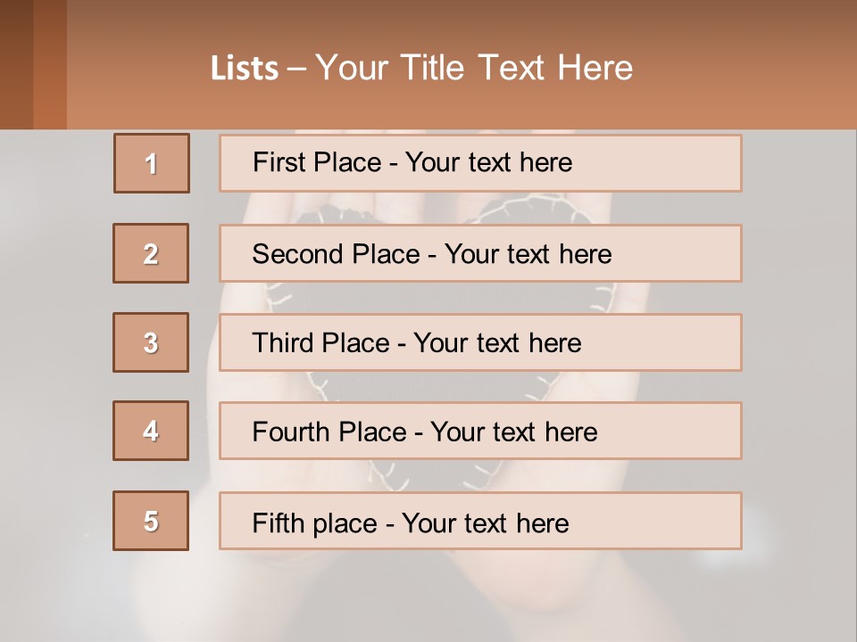Viewport: 857px width, 642px height.
Task: Select the number 2 box
Action: click(151, 253)
